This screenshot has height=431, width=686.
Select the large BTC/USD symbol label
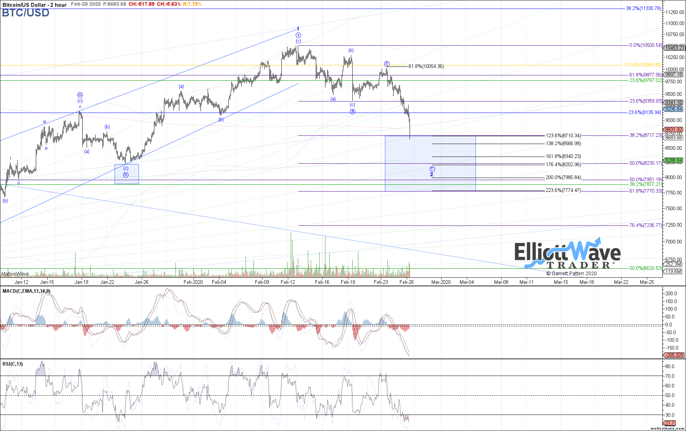pyautogui.click(x=25, y=13)
